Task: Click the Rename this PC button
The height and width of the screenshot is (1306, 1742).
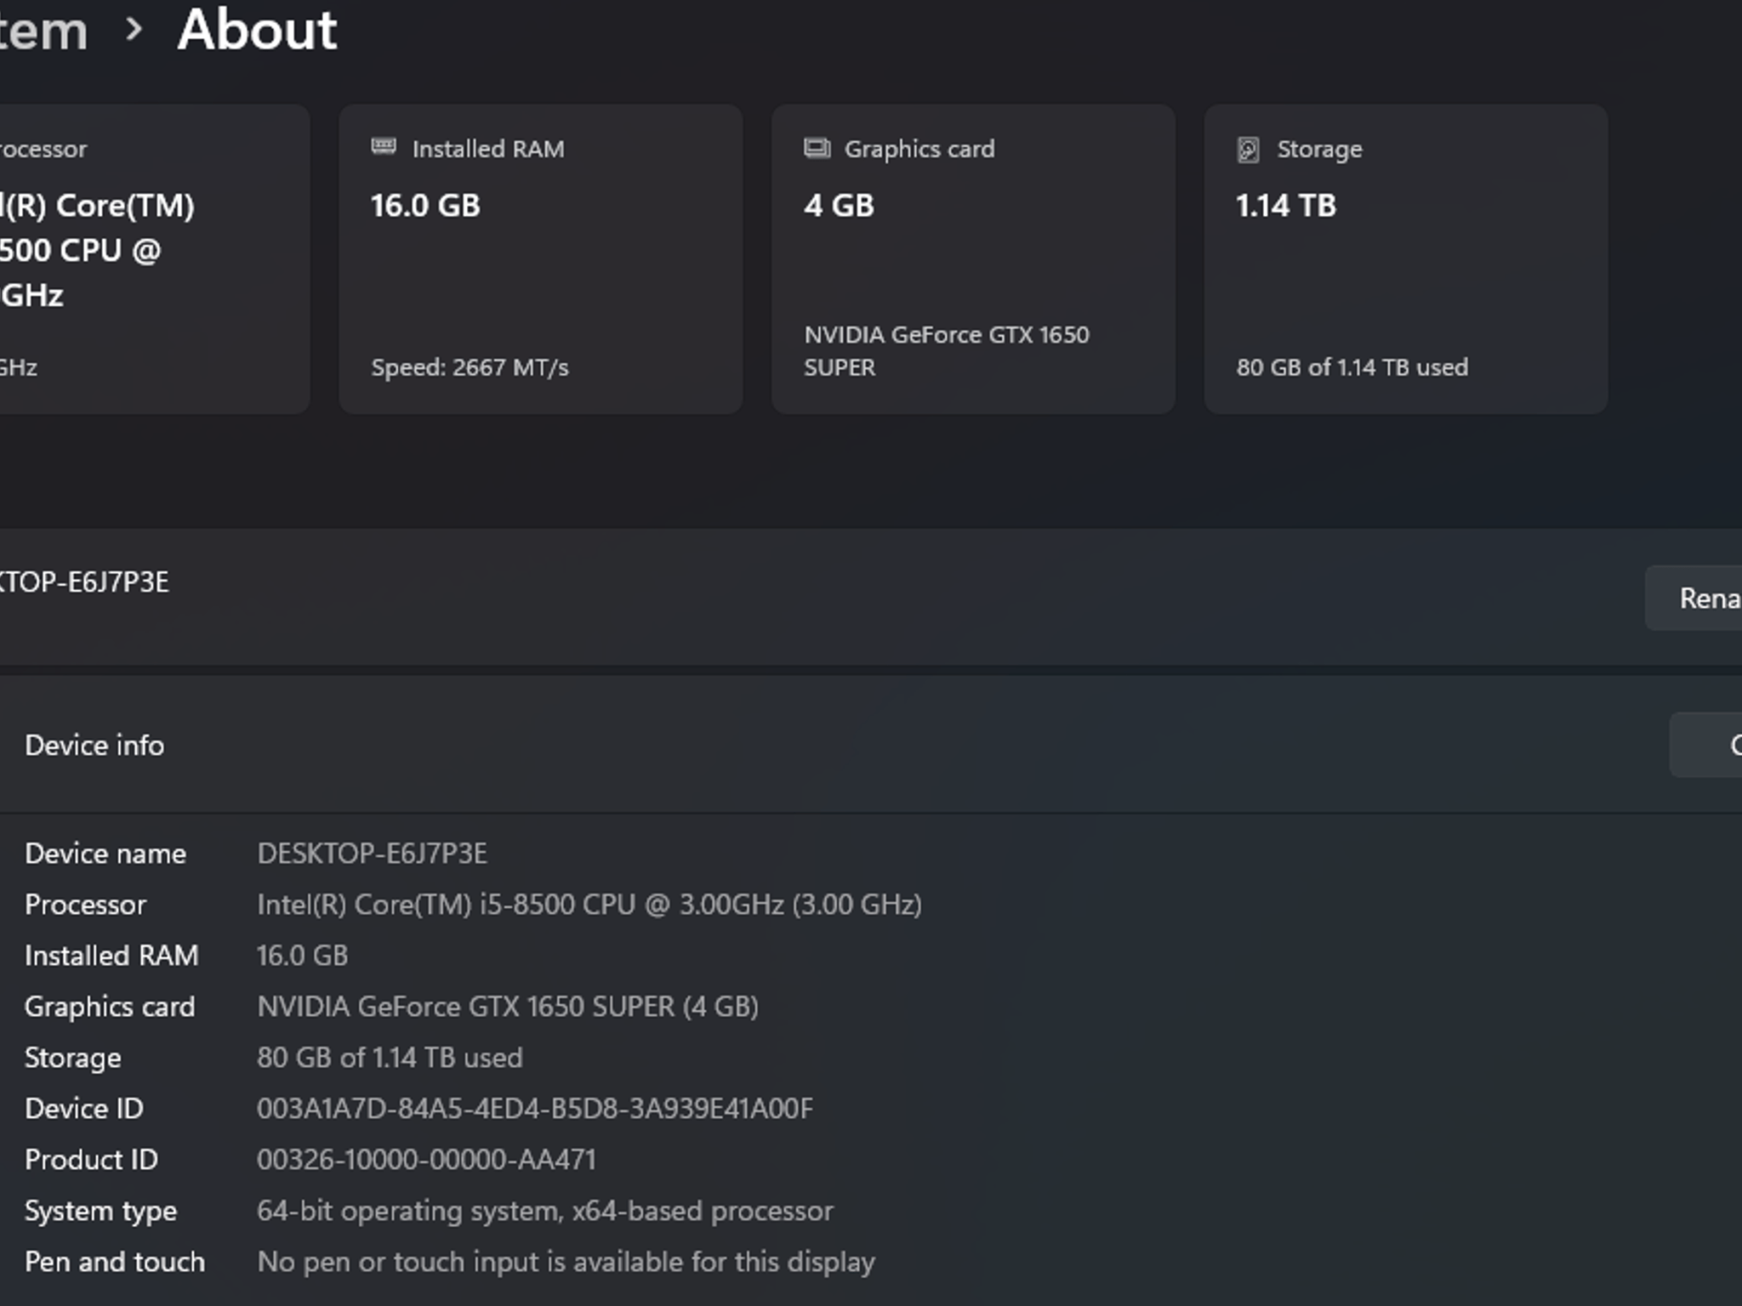Action: click(1694, 599)
